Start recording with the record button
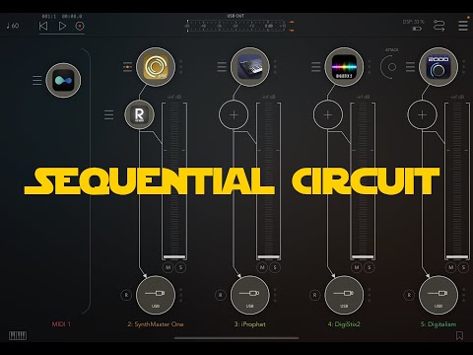The height and width of the screenshot is (355, 473). pyautogui.click(x=80, y=26)
